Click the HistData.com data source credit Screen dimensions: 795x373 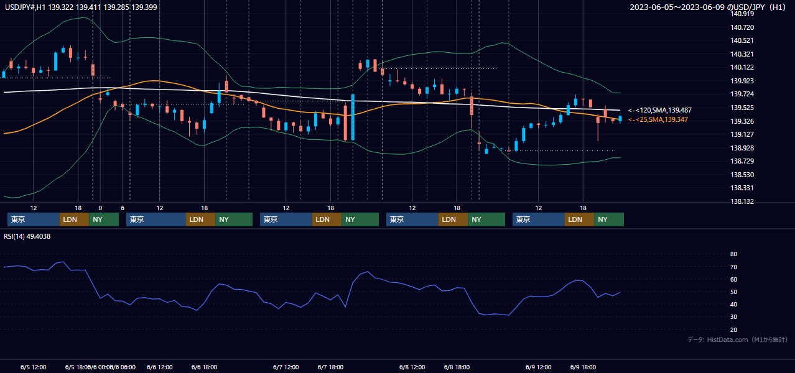click(738, 339)
